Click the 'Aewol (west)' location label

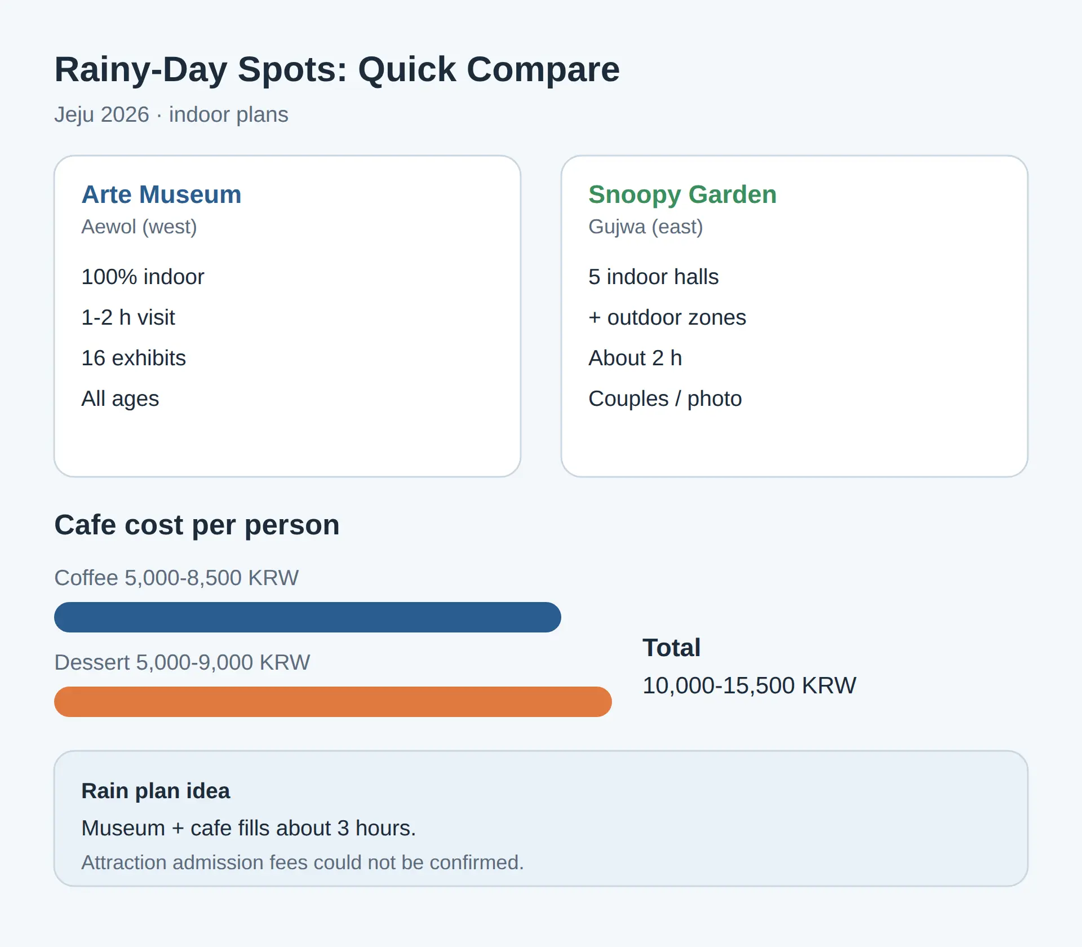click(139, 227)
